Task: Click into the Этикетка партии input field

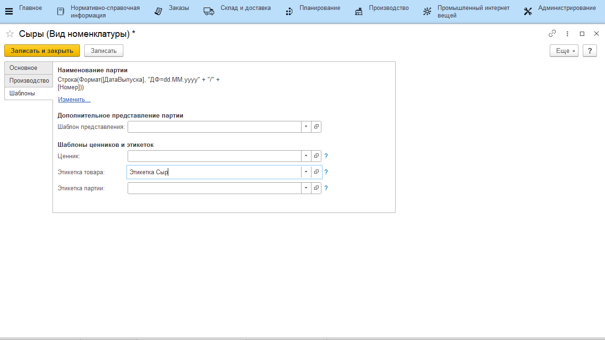Action: (x=214, y=188)
